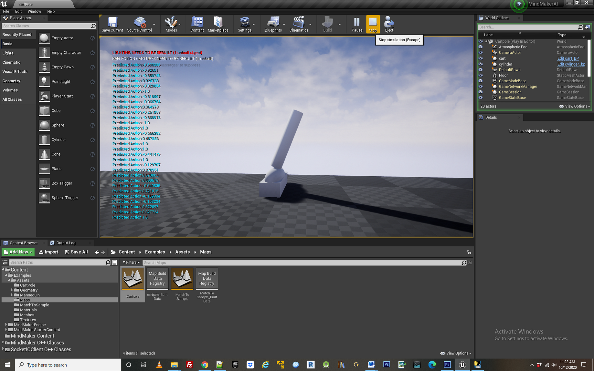Open the Marketplace toolbar icon

[218, 24]
